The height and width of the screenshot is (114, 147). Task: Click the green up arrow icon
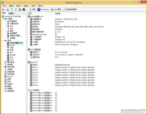point(12,9)
